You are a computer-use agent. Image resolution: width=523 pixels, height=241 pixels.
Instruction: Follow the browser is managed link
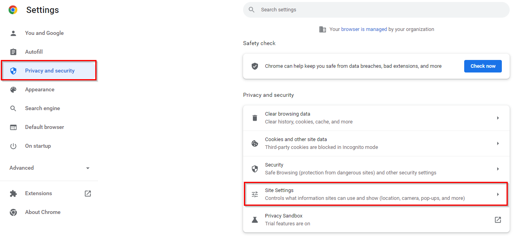coord(364,29)
